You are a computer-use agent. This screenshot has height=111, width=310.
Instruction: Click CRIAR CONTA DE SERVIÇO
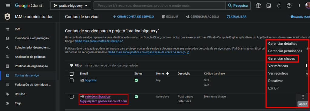(x=133, y=17)
